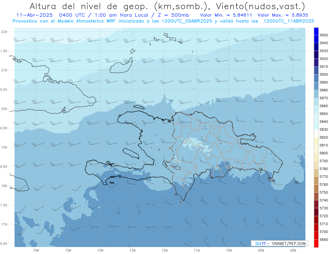Click the longitude label 73W
The width and height of the screenshot is (329, 254).
pyautogui.click(x=132, y=250)
